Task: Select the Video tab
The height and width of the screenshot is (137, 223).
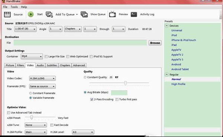Action: click(30, 65)
